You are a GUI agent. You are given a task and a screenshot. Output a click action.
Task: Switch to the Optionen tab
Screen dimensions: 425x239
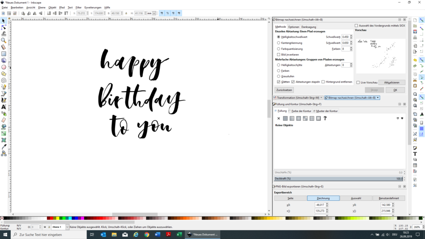tap(293, 27)
